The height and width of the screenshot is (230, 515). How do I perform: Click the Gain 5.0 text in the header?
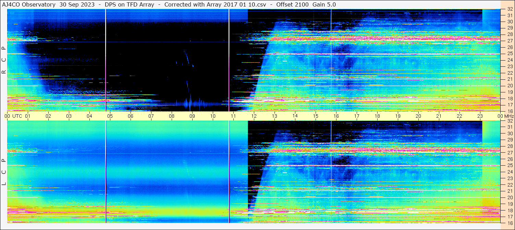coord(324,4)
